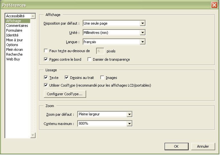Confirm preferences with OK button

click(x=176, y=146)
